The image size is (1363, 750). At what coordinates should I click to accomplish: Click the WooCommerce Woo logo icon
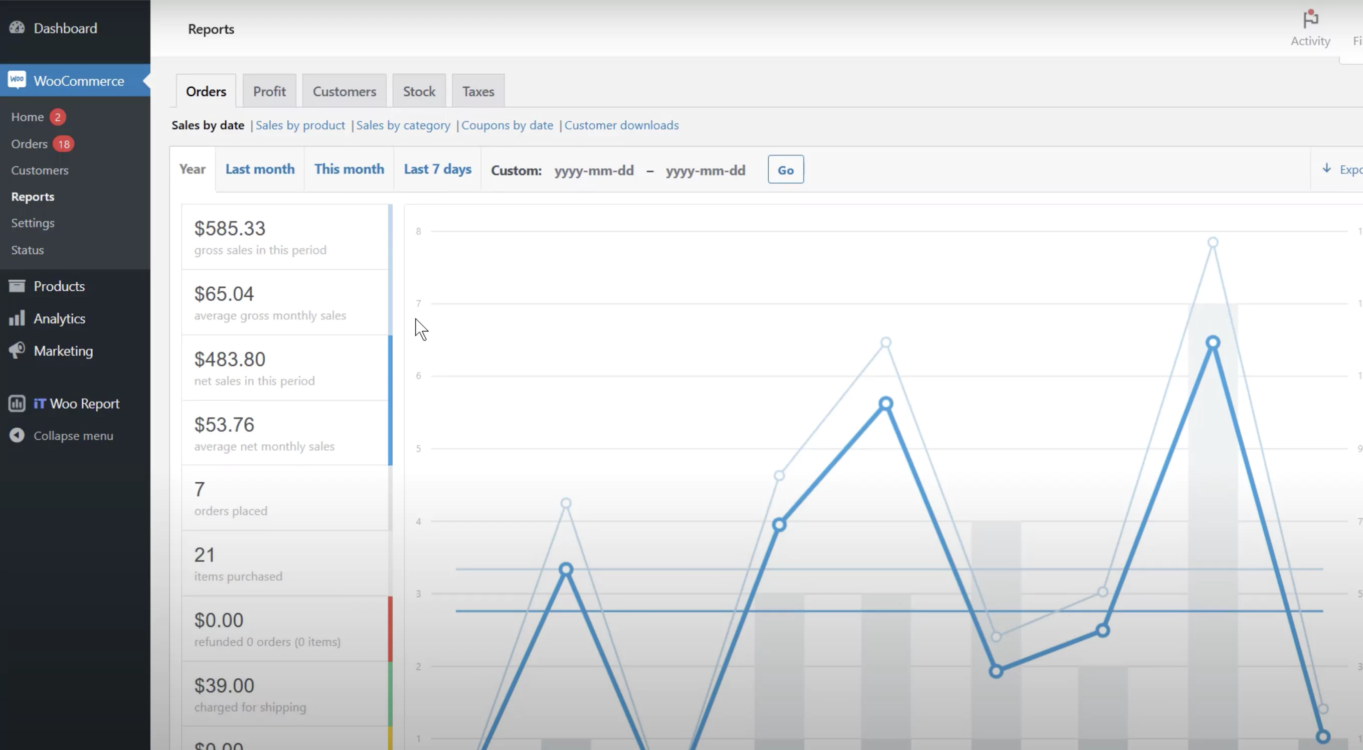click(17, 80)
